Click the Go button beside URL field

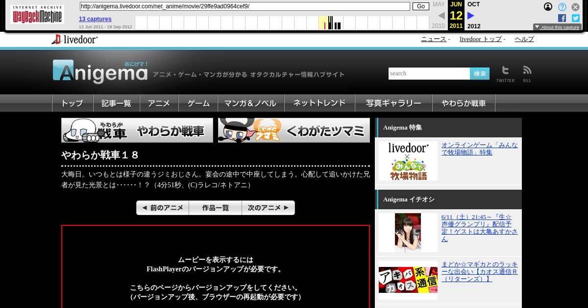click(420, 6)
